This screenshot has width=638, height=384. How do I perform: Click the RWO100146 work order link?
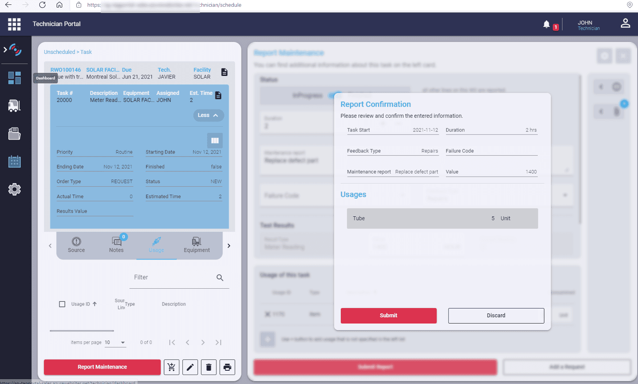[65, 70]
